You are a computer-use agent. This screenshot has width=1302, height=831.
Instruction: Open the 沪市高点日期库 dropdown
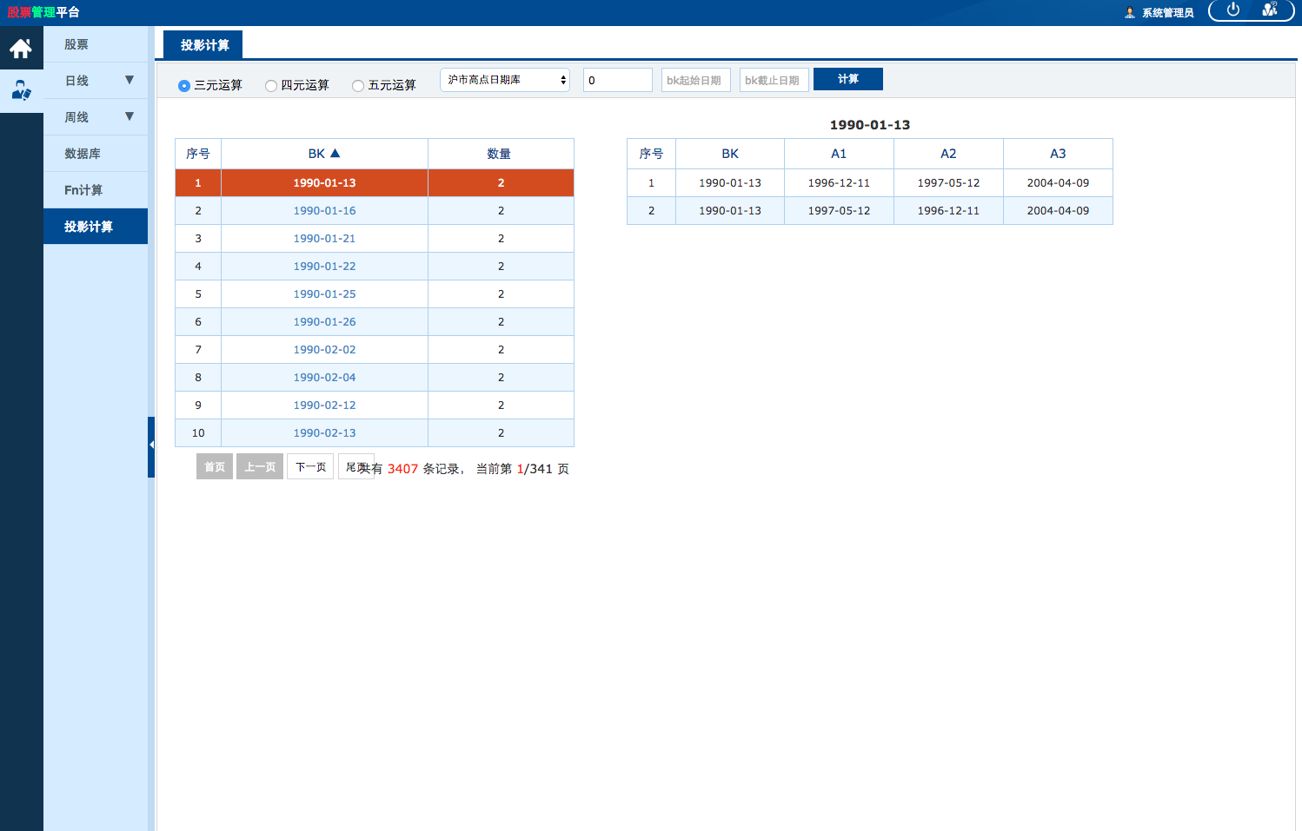coord(505,80)
